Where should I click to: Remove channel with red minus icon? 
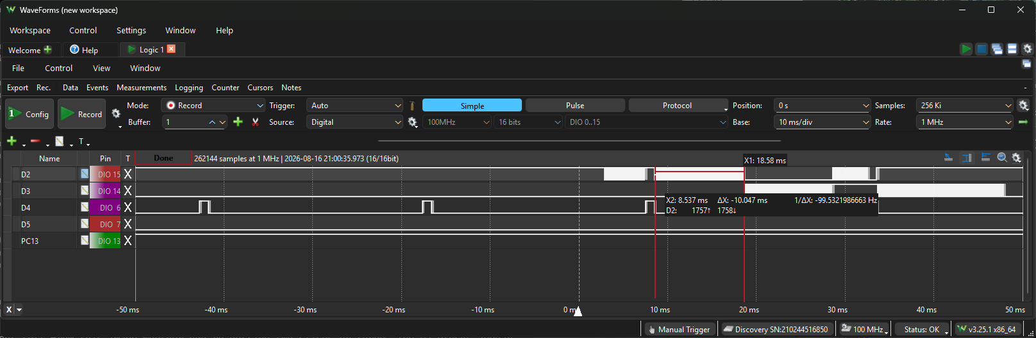coord(35,141)
